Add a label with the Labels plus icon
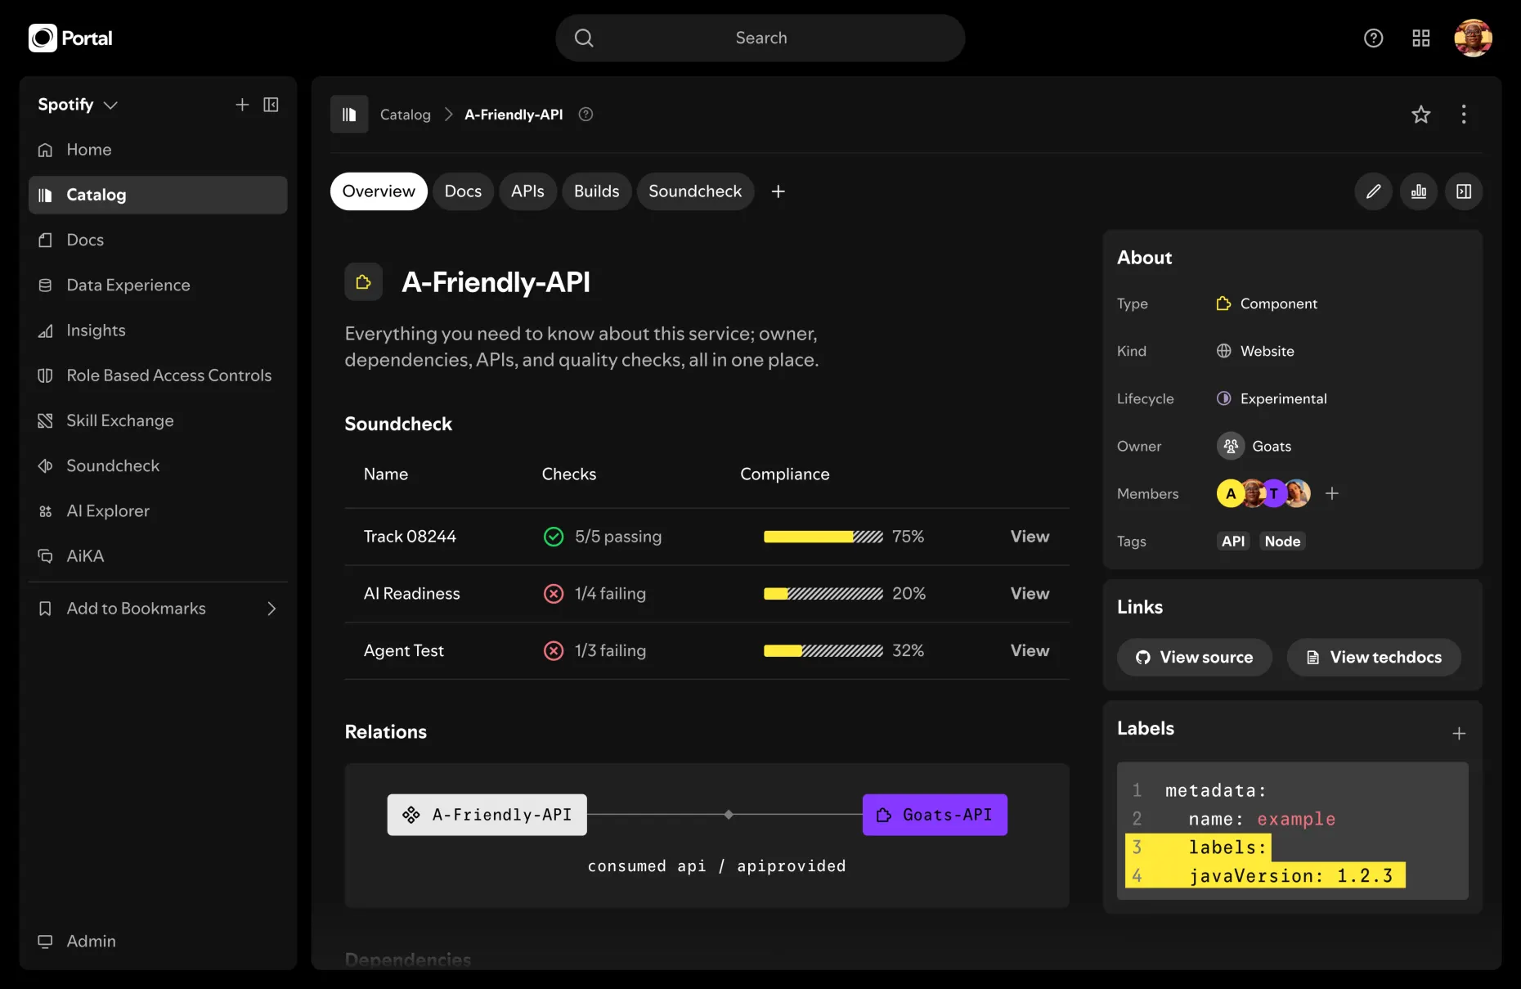Image resolution: width=1521 pixels, height=989 pixels. pos(1459,734)
